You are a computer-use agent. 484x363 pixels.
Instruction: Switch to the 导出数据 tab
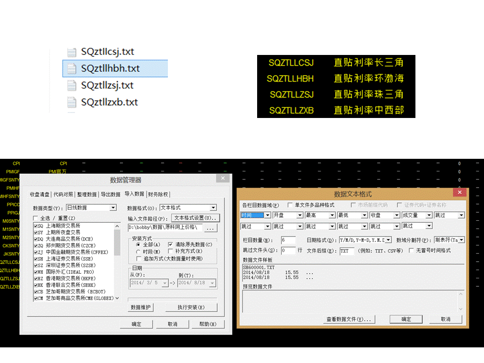110,195
